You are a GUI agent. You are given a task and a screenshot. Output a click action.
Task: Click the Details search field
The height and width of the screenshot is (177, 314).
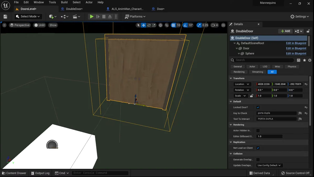tap(262, 60)
